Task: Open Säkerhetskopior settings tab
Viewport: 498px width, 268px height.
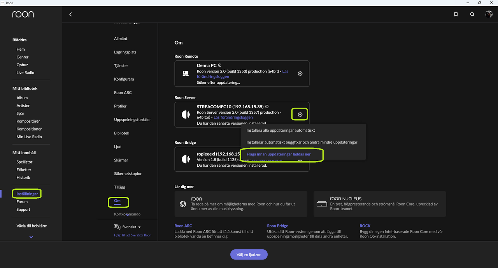Action: pos(128,174)
